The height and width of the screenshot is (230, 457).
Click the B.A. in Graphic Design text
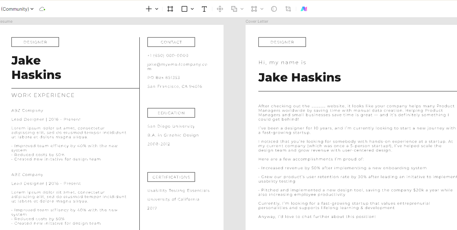click(x=173, y=135)
